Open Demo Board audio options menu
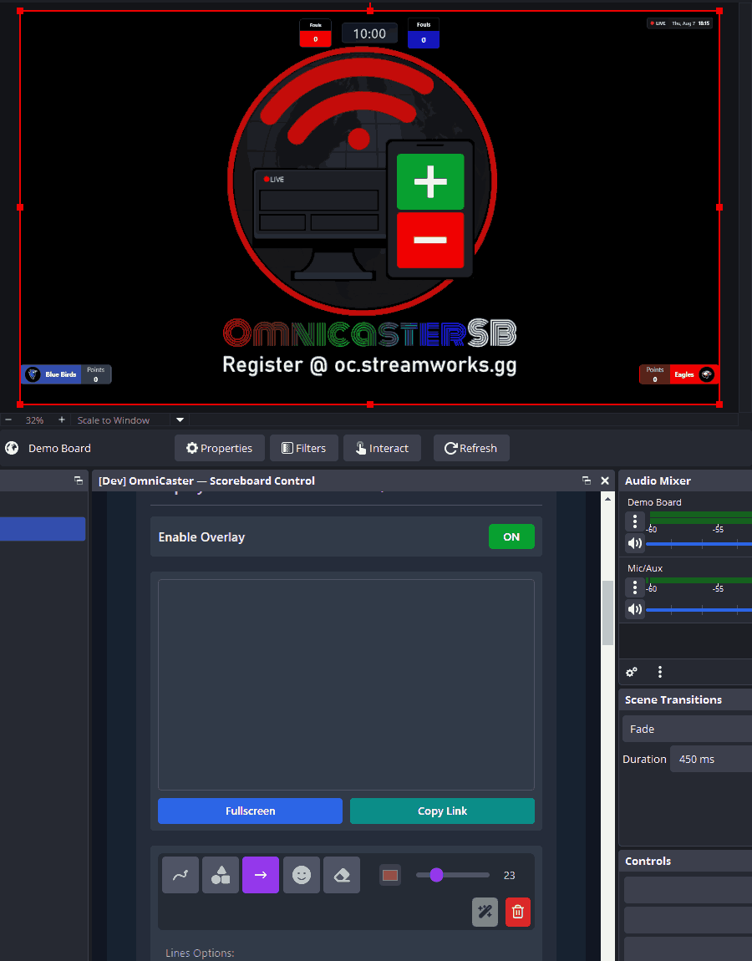 pos(634,521)
